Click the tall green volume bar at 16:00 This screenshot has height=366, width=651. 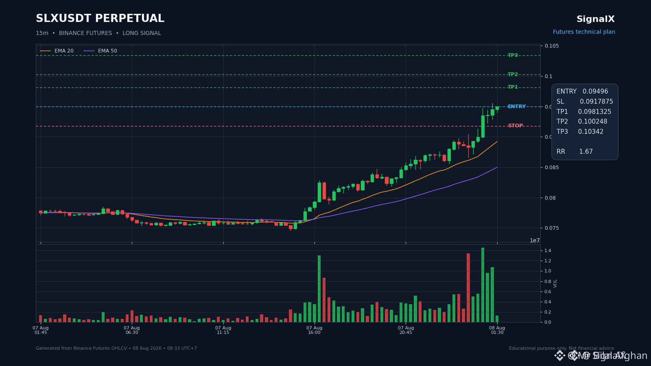319,289
